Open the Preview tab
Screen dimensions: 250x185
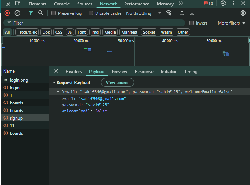[x=120, y=72]
